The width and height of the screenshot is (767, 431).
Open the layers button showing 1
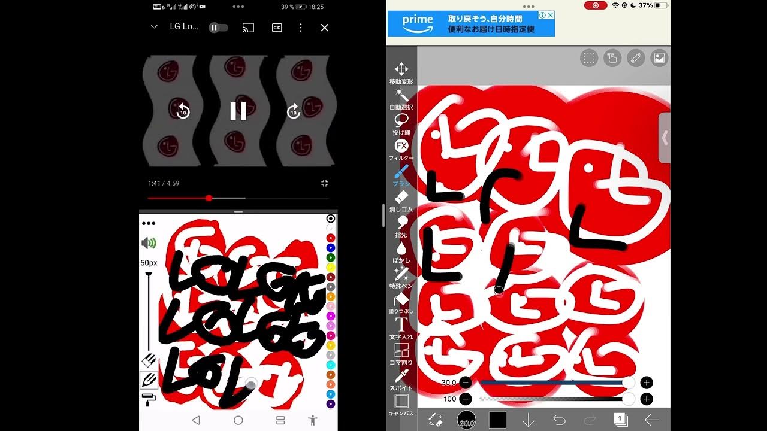pos(620,420)
